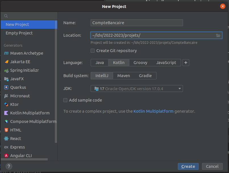
Task: Click the vertical scrollbar of generators list
Action: pyautogui.click(x=56, y=82)
